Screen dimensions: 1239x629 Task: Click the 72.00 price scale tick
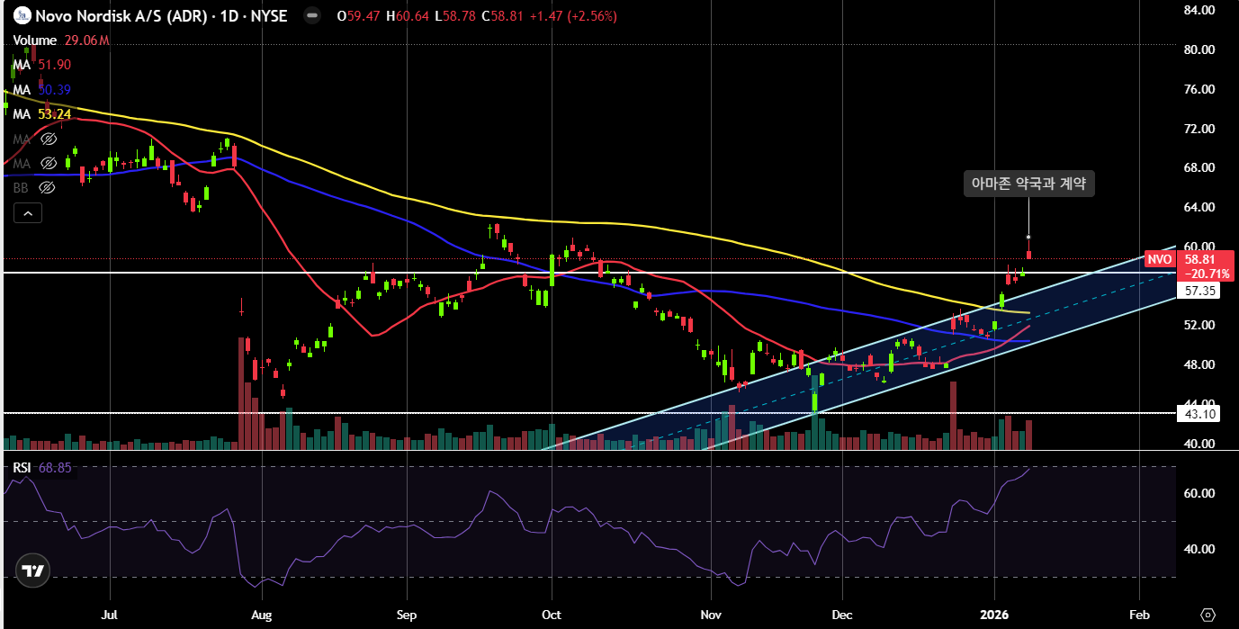click(1200, 129)
